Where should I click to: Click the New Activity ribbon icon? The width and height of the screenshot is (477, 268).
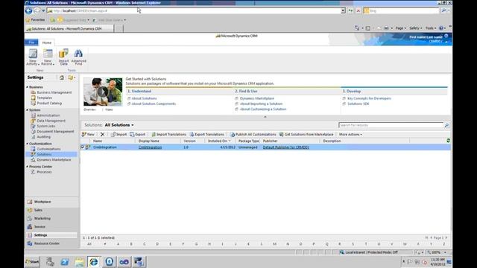pyautogui.click(x=33, y=57)
